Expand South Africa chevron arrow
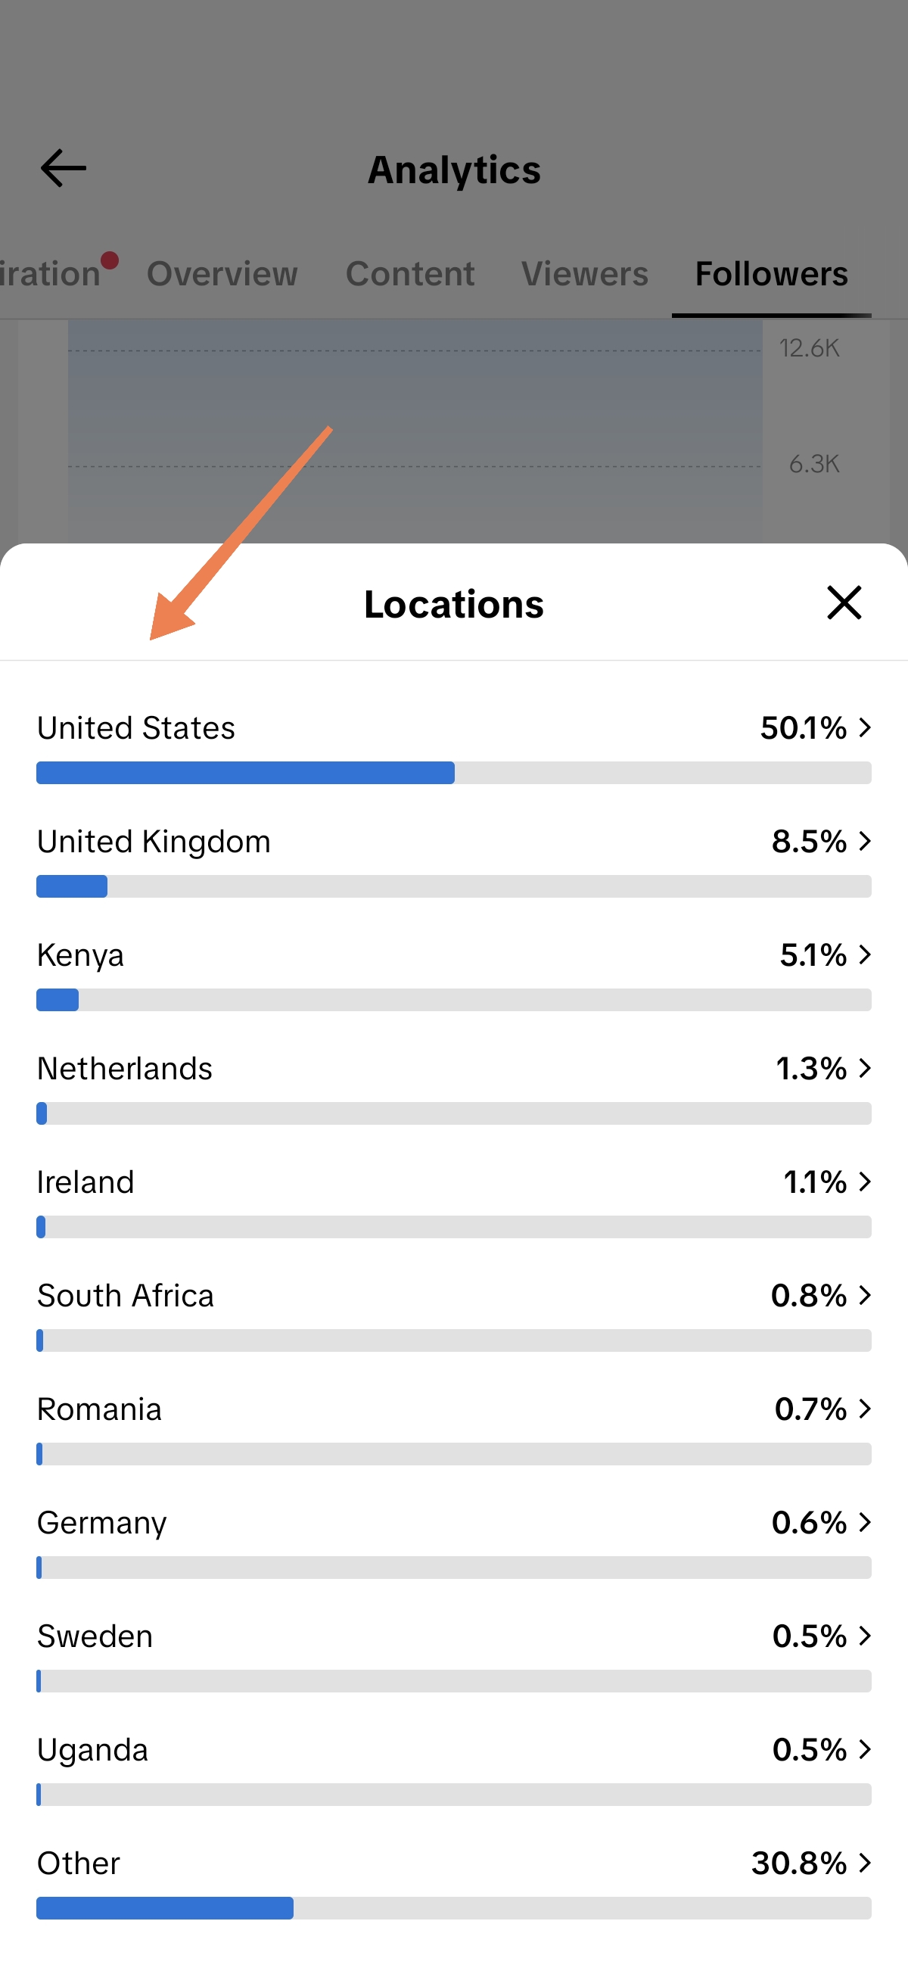This screenshot has height=1974, width=908. coord(864,1295)
